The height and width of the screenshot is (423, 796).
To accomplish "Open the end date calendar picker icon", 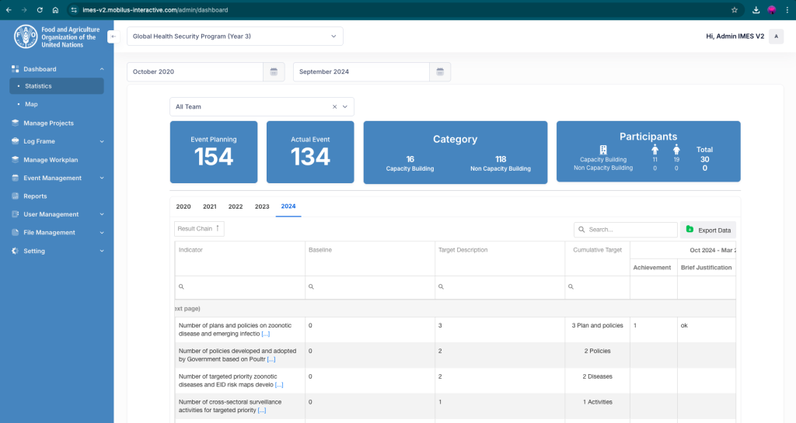I will (x=440, y=72).
